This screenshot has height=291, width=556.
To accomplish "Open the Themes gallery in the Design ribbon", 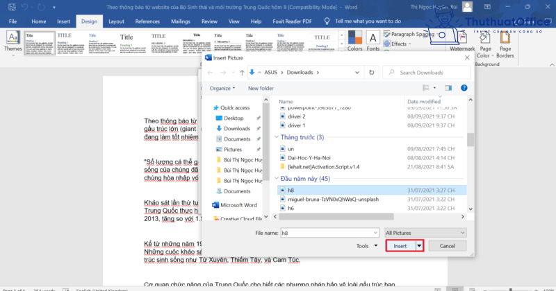I will 13,43.
